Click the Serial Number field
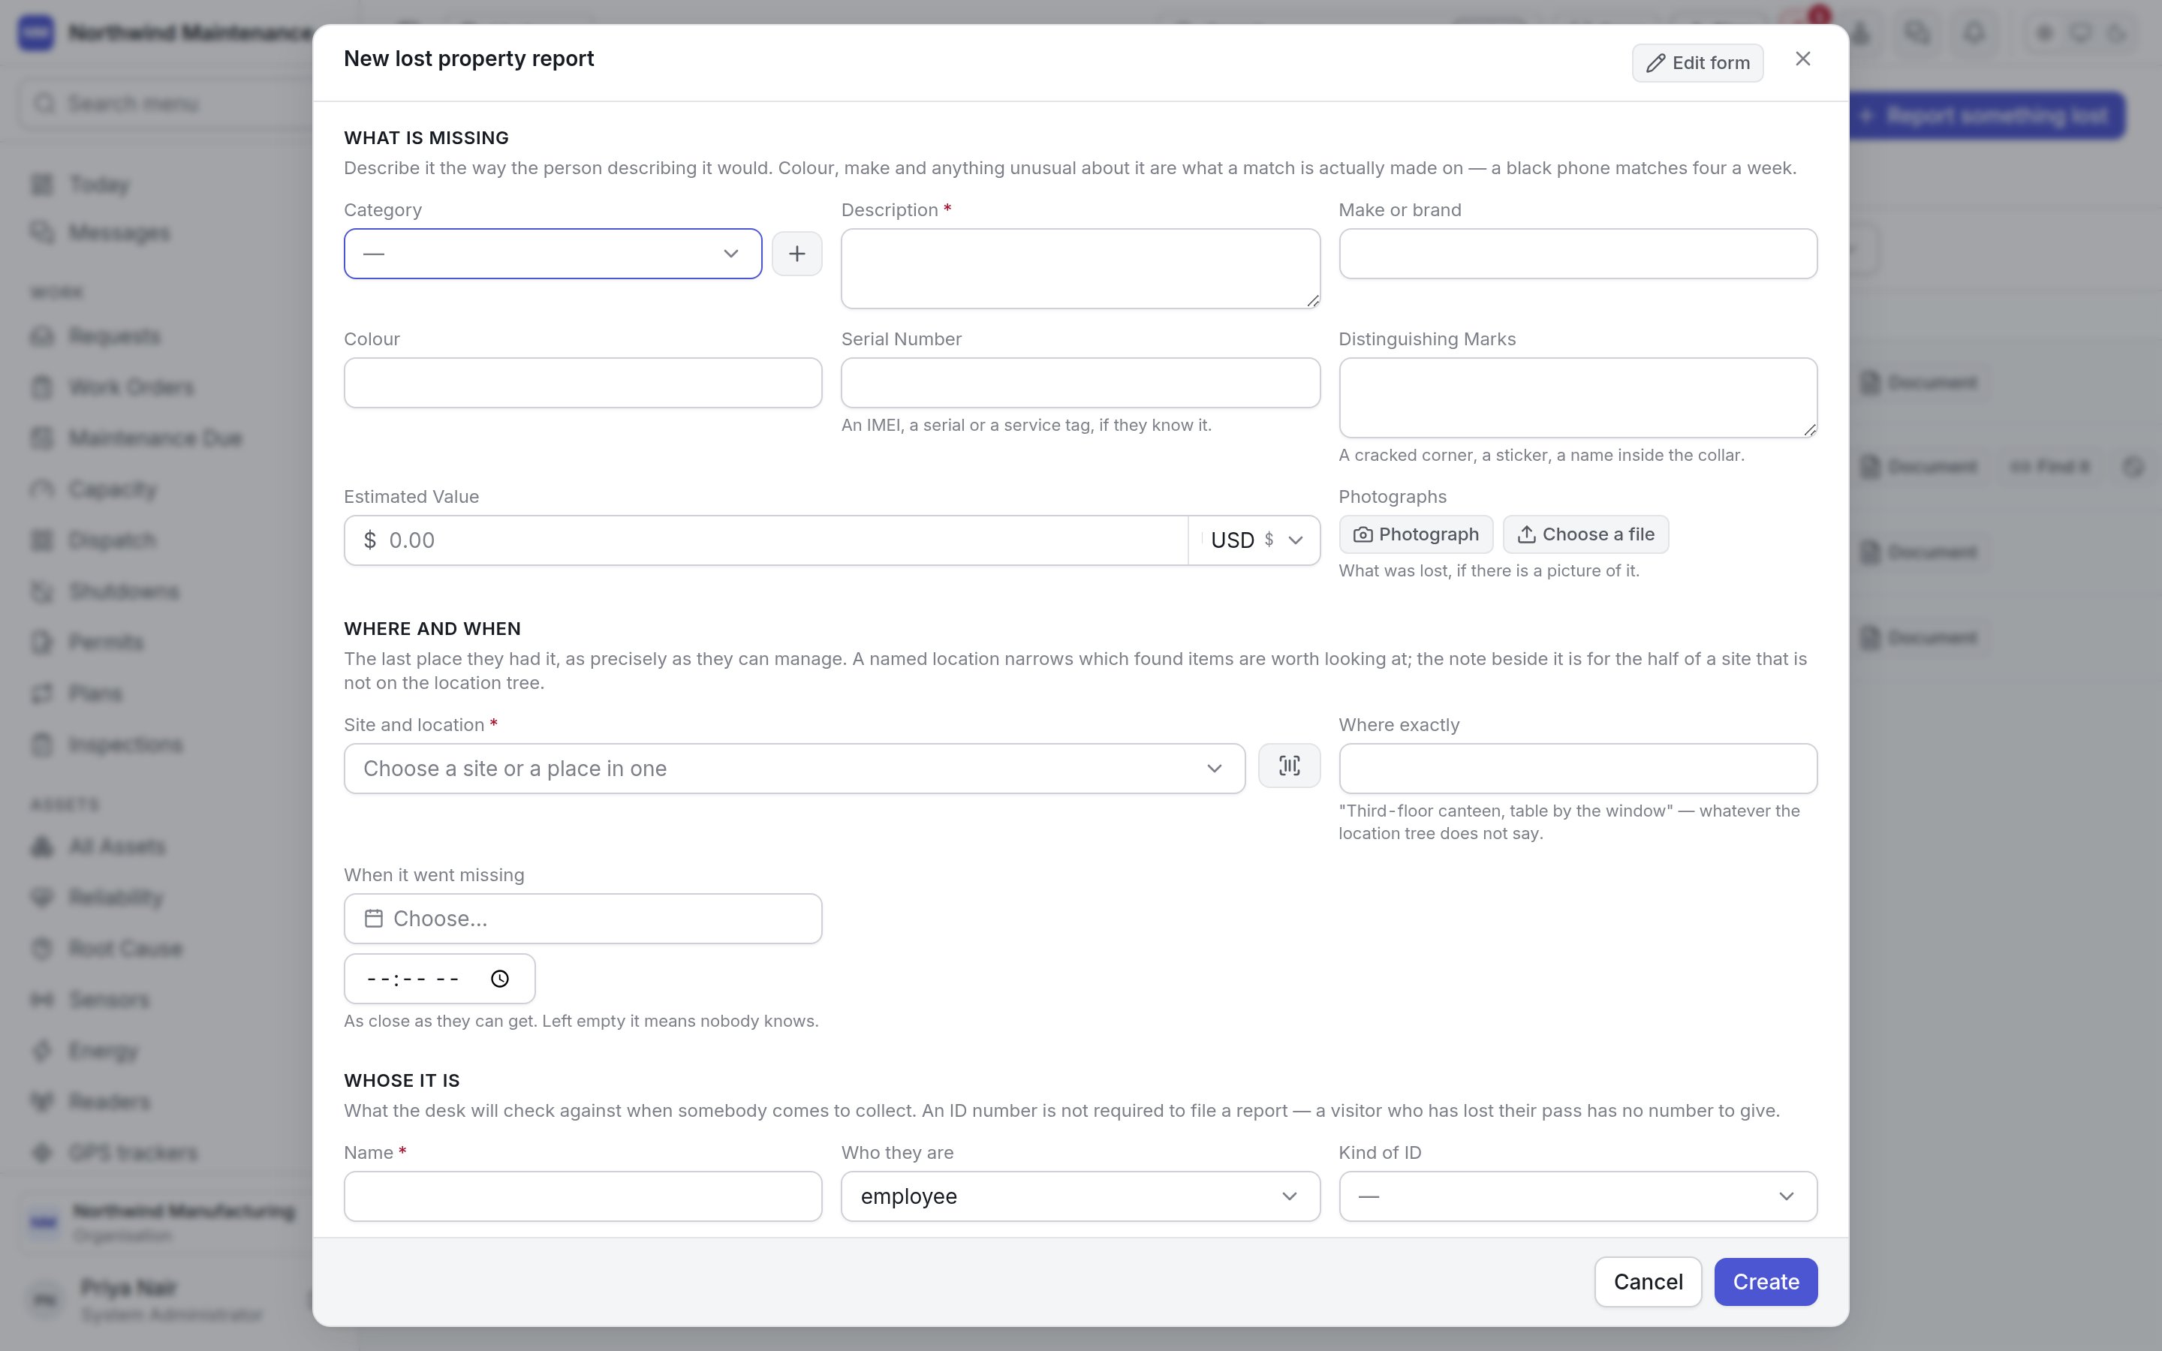 point(1080,383)
